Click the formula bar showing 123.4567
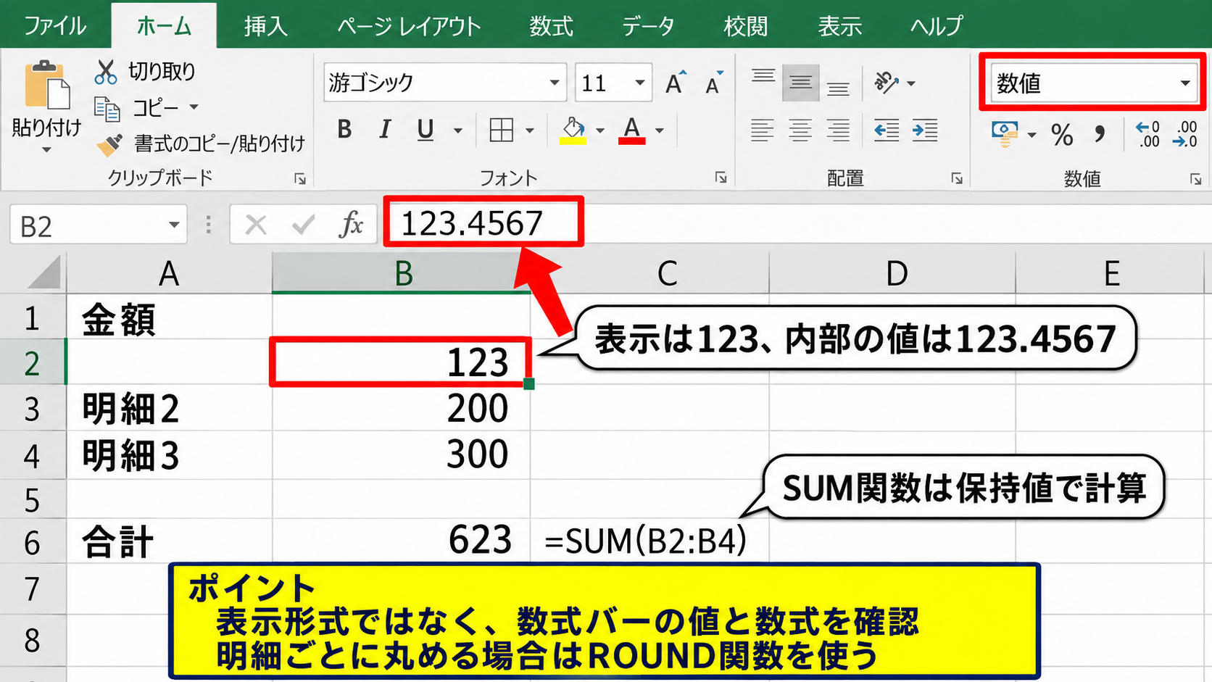Image resolution: width=1212 pixels, height=682 pixels. 483,223
